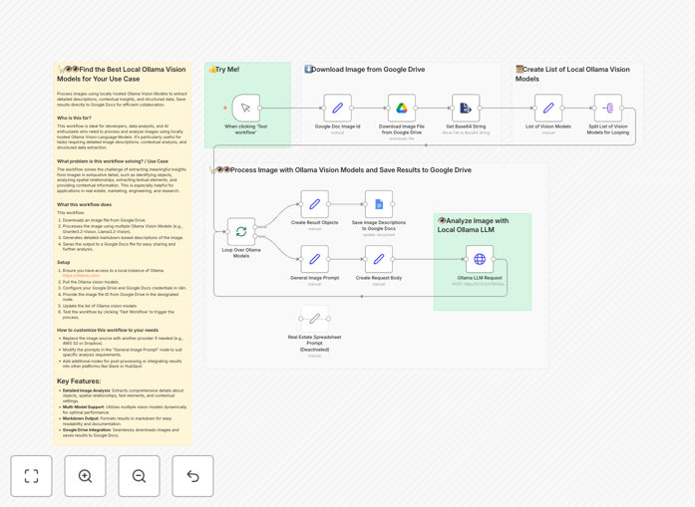Click 'Find the Best Local Ollama Vision Models' heading
The height and width of the screenshot is (507, 695).
[x=122, y=74]
